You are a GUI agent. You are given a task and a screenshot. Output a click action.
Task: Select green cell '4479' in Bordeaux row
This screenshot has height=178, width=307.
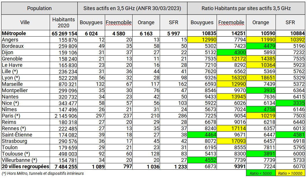click(261, 46)
